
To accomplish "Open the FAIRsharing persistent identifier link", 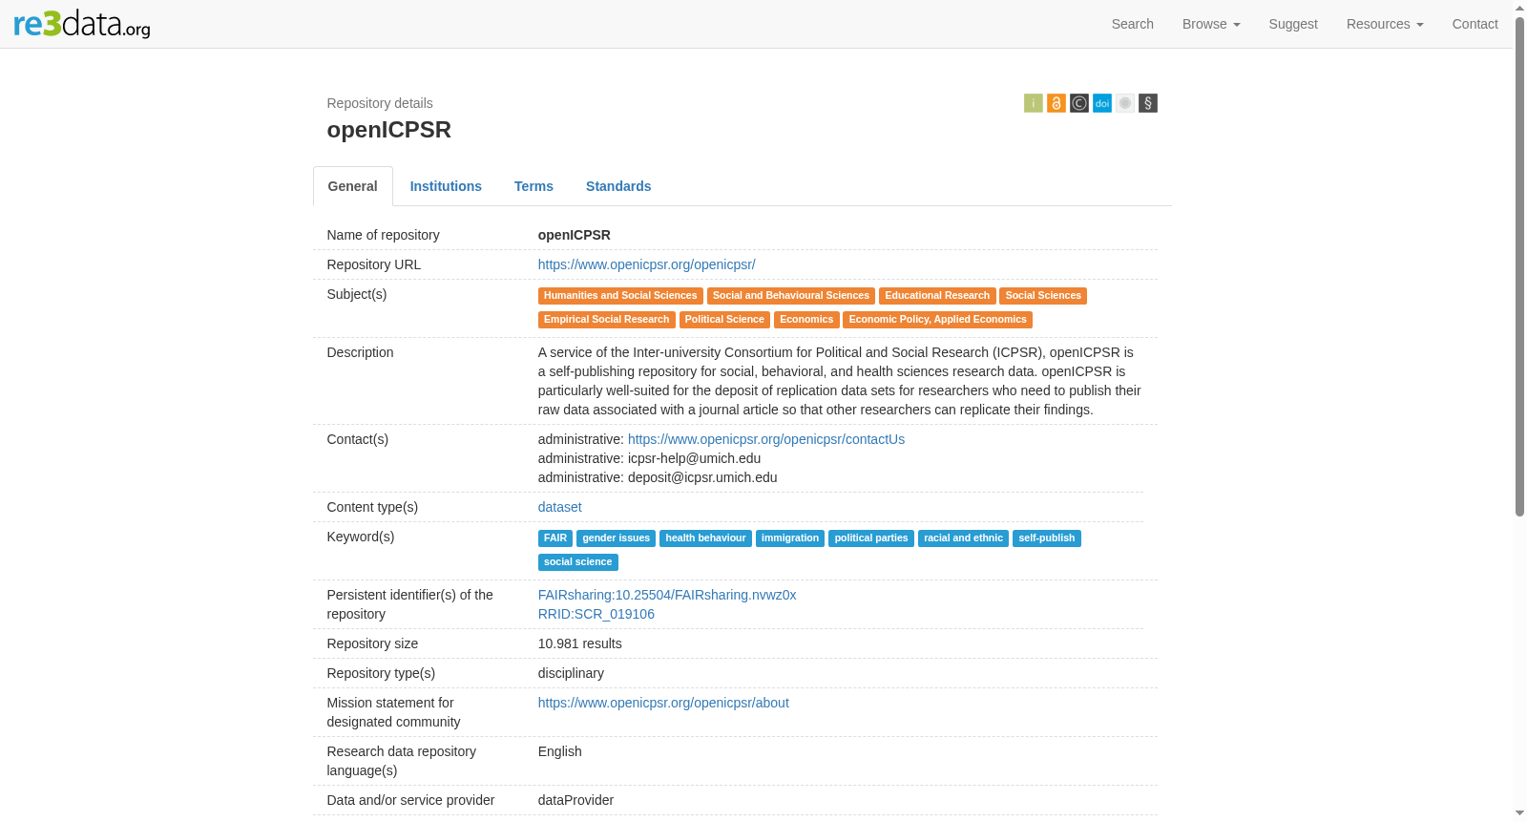I will (667, 595).
